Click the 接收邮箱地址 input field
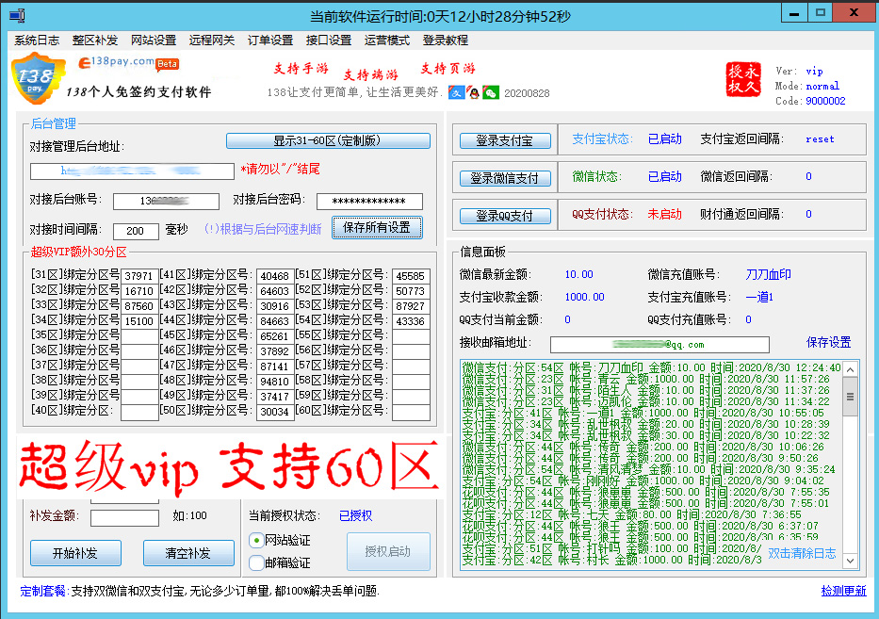Screen dimensions: 879x619 (x=659, y=344)
